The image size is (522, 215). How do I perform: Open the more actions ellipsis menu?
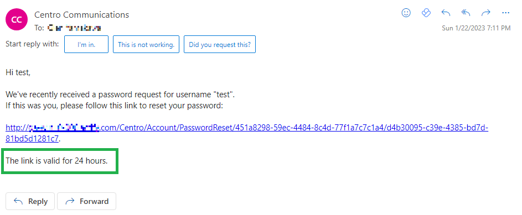click(506, 13)
